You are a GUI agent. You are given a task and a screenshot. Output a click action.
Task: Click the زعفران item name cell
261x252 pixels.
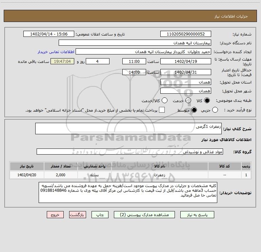(160, 175)
